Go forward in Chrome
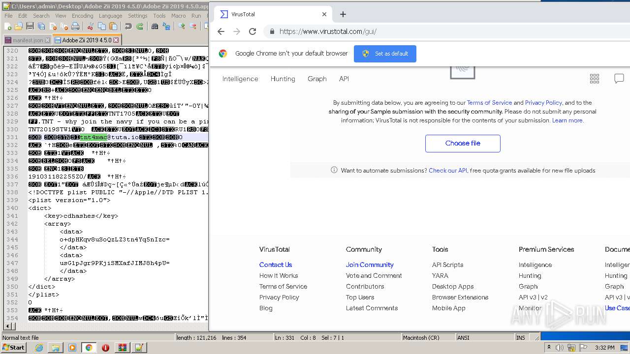This screenshot has width=630, height=354. click(x=237, y=31)
